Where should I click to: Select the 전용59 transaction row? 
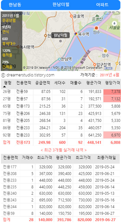(x=60, y=213)
